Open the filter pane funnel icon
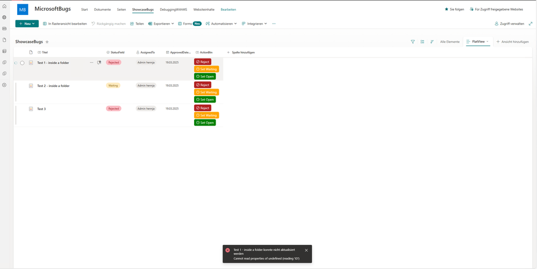Screen dimensions: 537x269 [x=413, y=42]
